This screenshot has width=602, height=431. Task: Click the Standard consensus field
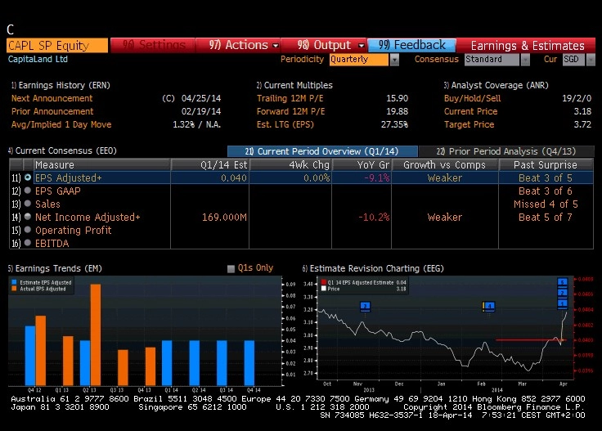coord(492,60)
